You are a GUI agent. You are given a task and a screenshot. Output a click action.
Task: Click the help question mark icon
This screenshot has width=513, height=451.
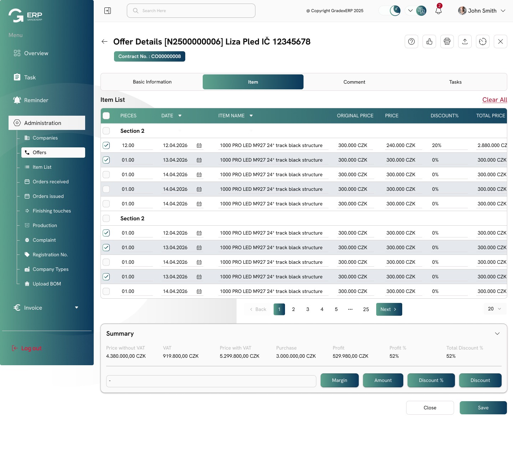pos(411,42)
